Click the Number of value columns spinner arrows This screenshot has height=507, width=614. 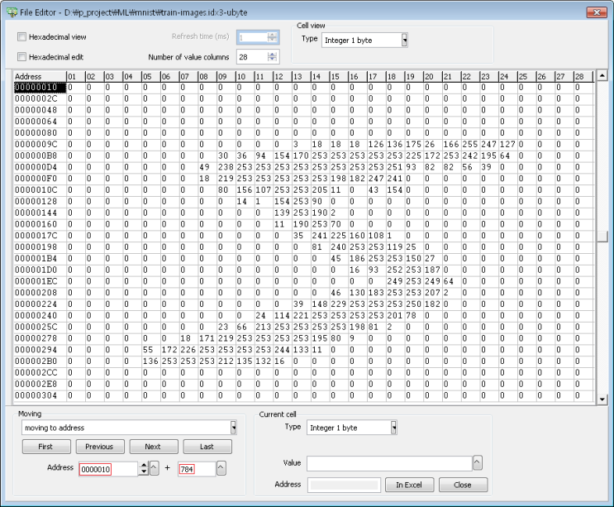[x=273, y=57]
